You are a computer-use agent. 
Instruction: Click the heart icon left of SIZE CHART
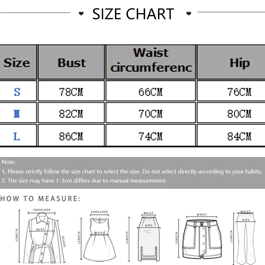pos(81,14)
